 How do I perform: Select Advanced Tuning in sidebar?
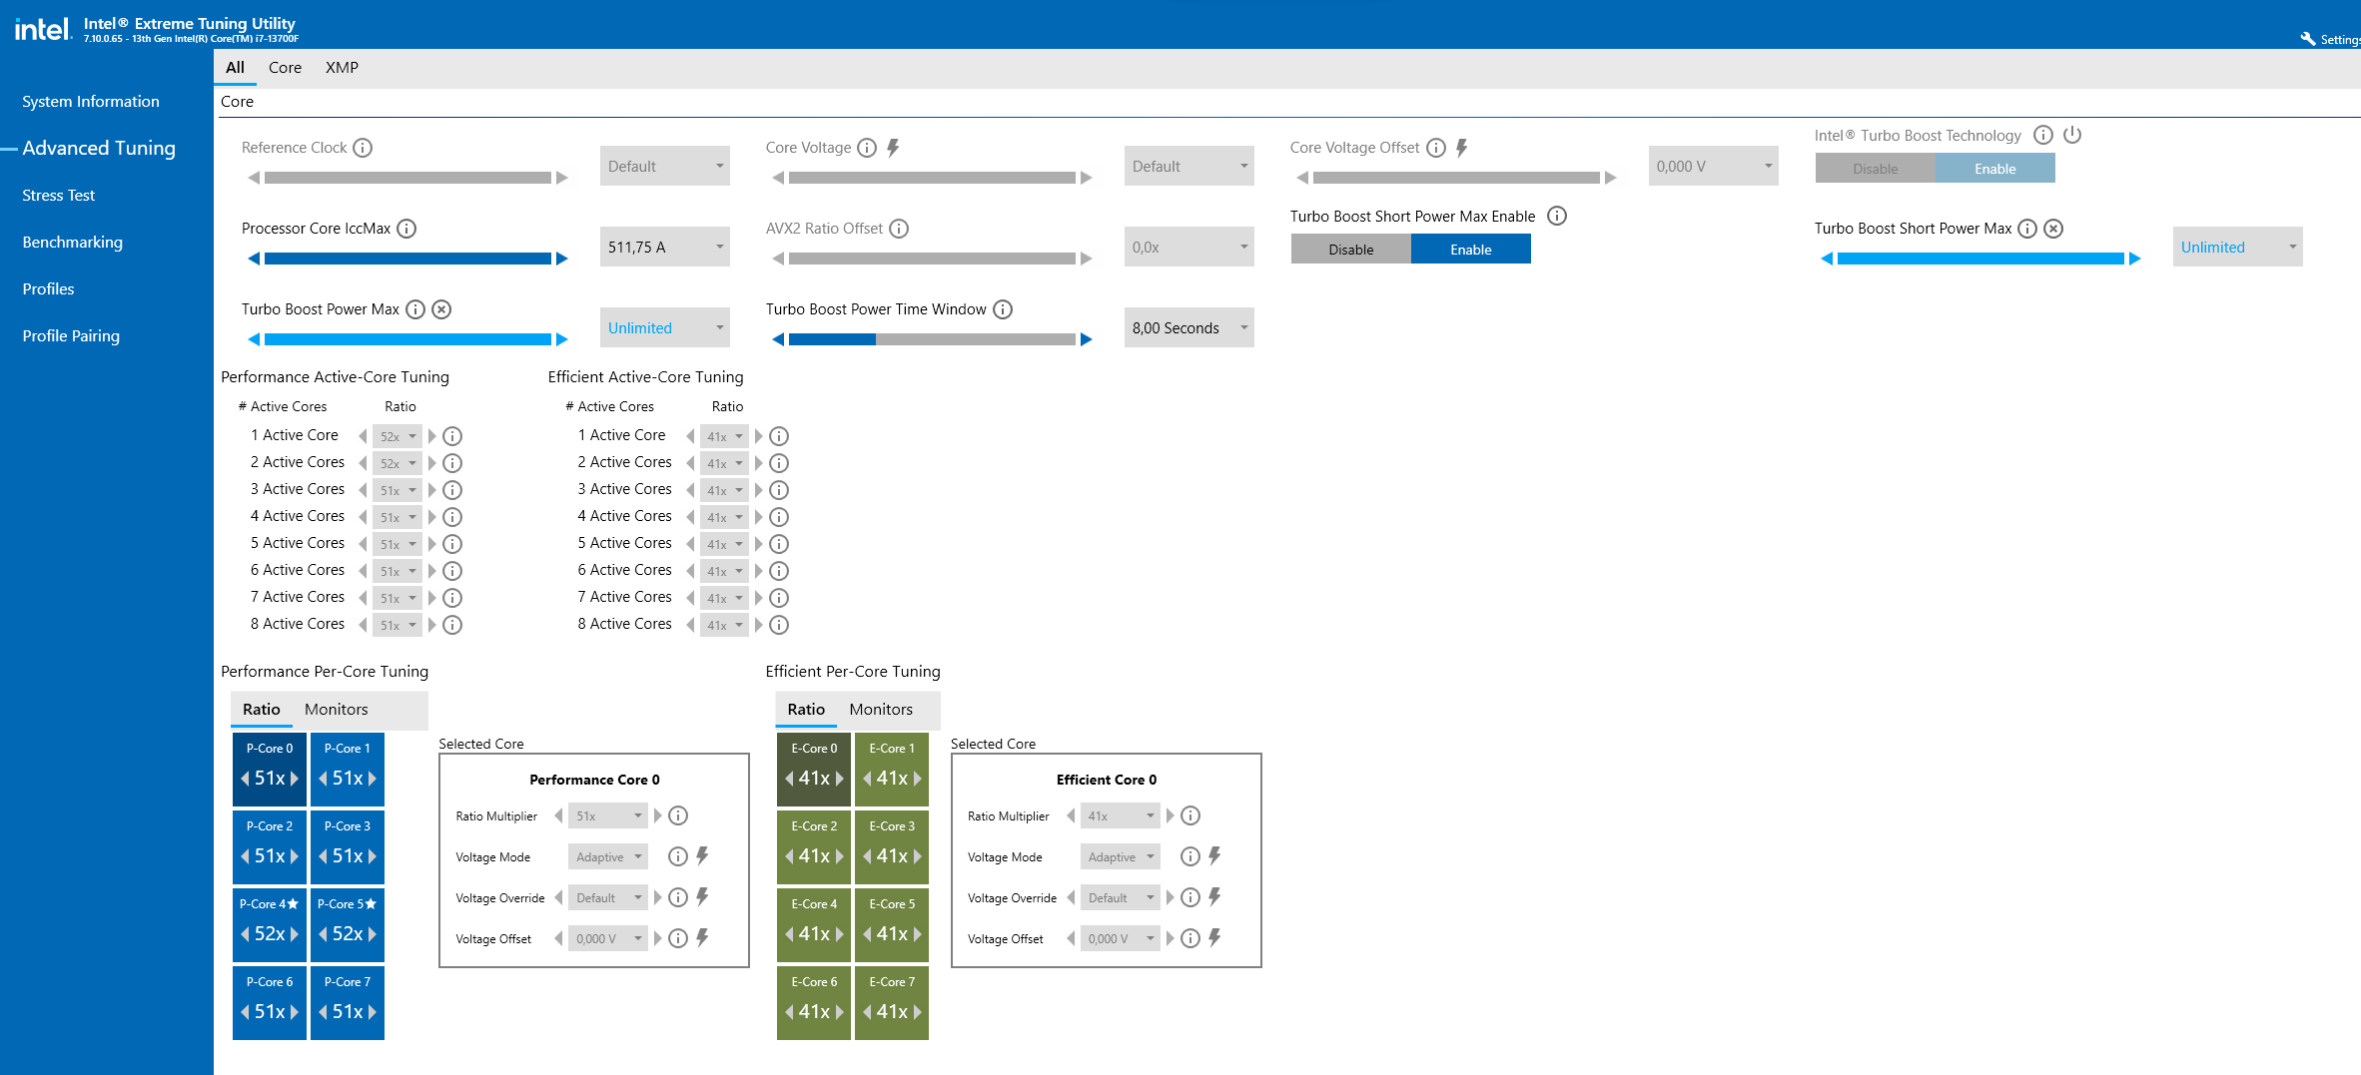pos(99,149)
